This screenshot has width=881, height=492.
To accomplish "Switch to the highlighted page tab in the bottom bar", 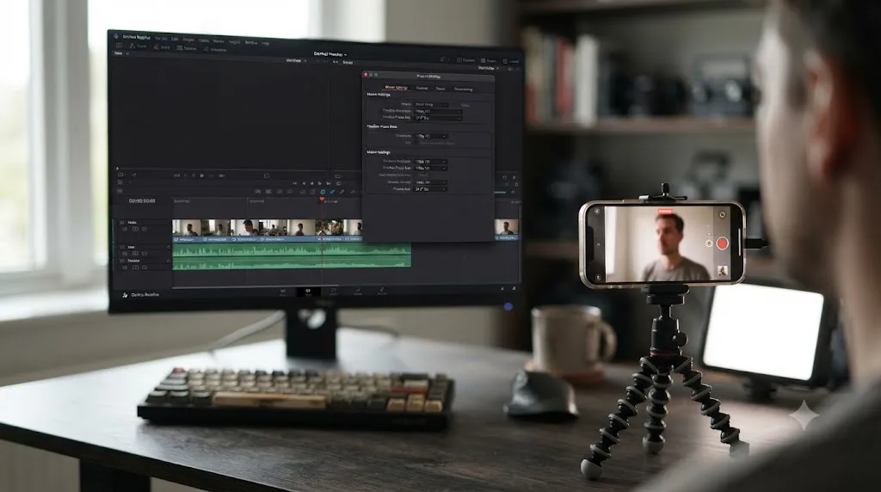I will point(308,292).
